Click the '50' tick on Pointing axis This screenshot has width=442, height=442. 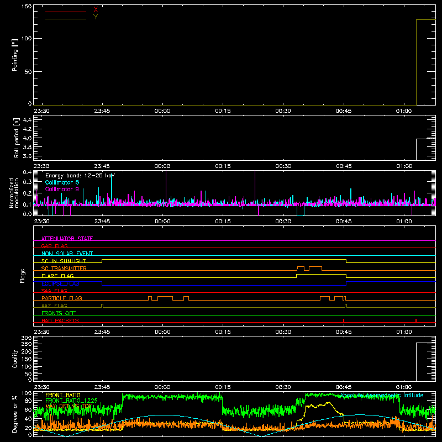(28, 72)
